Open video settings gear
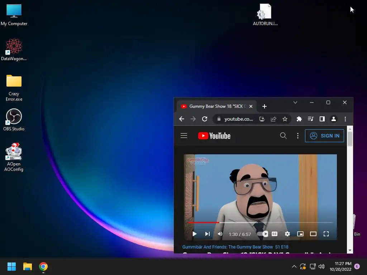 (x=287, y=234)
